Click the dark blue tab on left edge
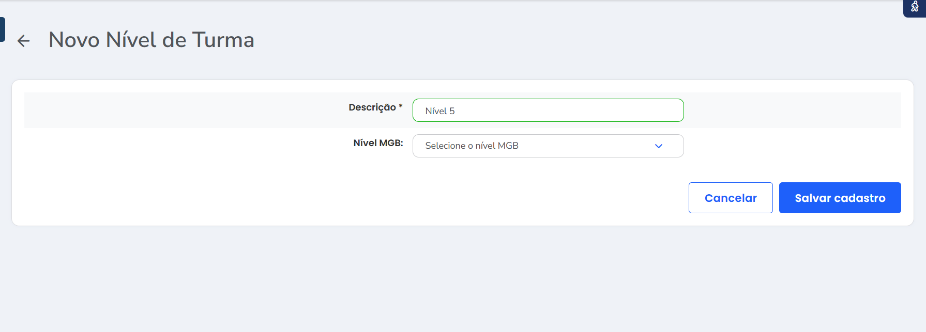 (x=2, y=29)
